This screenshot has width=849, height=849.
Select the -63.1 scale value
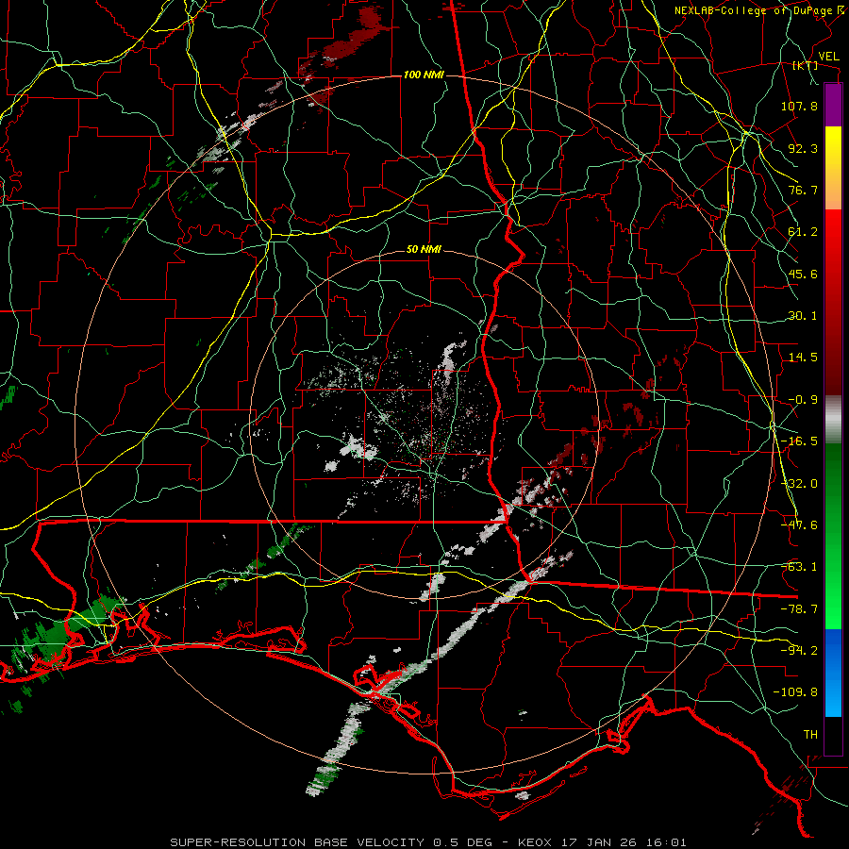pos(799,567)
